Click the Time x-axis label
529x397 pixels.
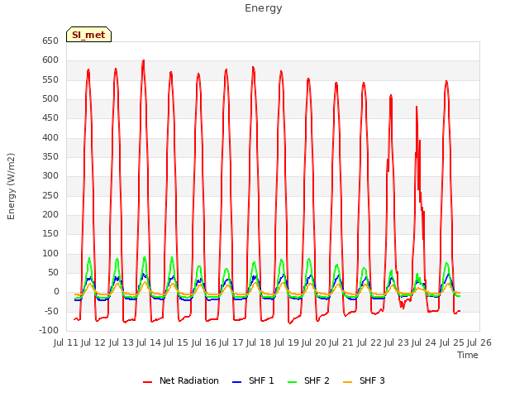[x=468, y=355]
